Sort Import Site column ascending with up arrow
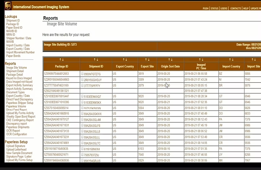Image resolution: width=261 pixels, height=170 pixels. pos(252,60)
